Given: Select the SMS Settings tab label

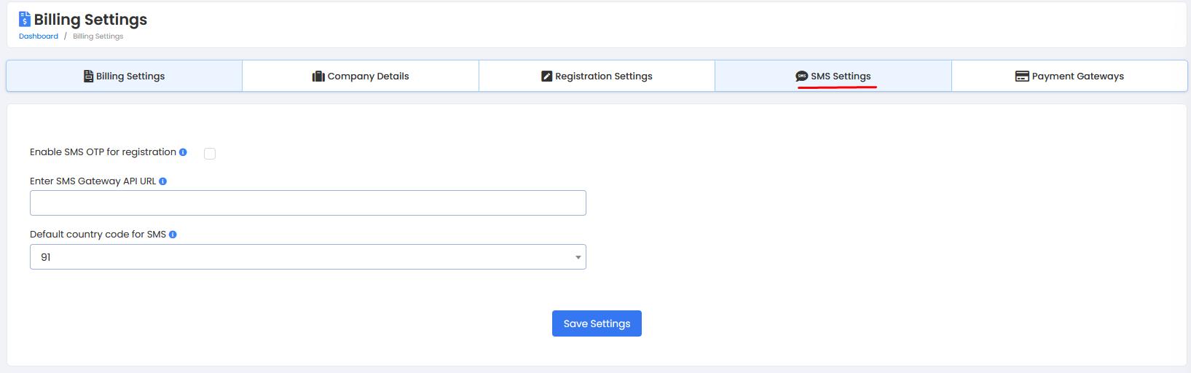Looking at the screenshot, I should pos(841,76).
